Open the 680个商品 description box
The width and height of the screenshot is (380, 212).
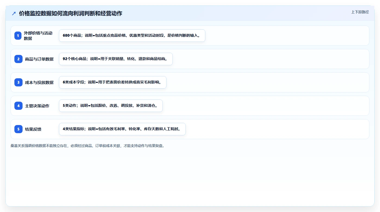point(132,36)
